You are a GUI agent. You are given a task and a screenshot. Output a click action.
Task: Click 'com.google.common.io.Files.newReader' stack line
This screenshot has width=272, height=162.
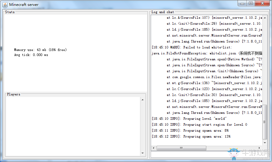[214, 77]
